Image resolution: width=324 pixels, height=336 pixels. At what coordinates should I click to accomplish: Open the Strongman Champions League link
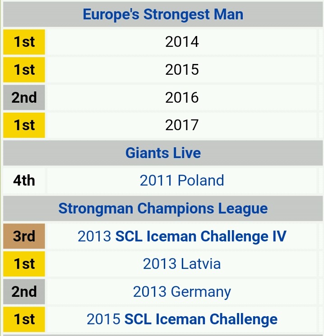tap(163, 209)
